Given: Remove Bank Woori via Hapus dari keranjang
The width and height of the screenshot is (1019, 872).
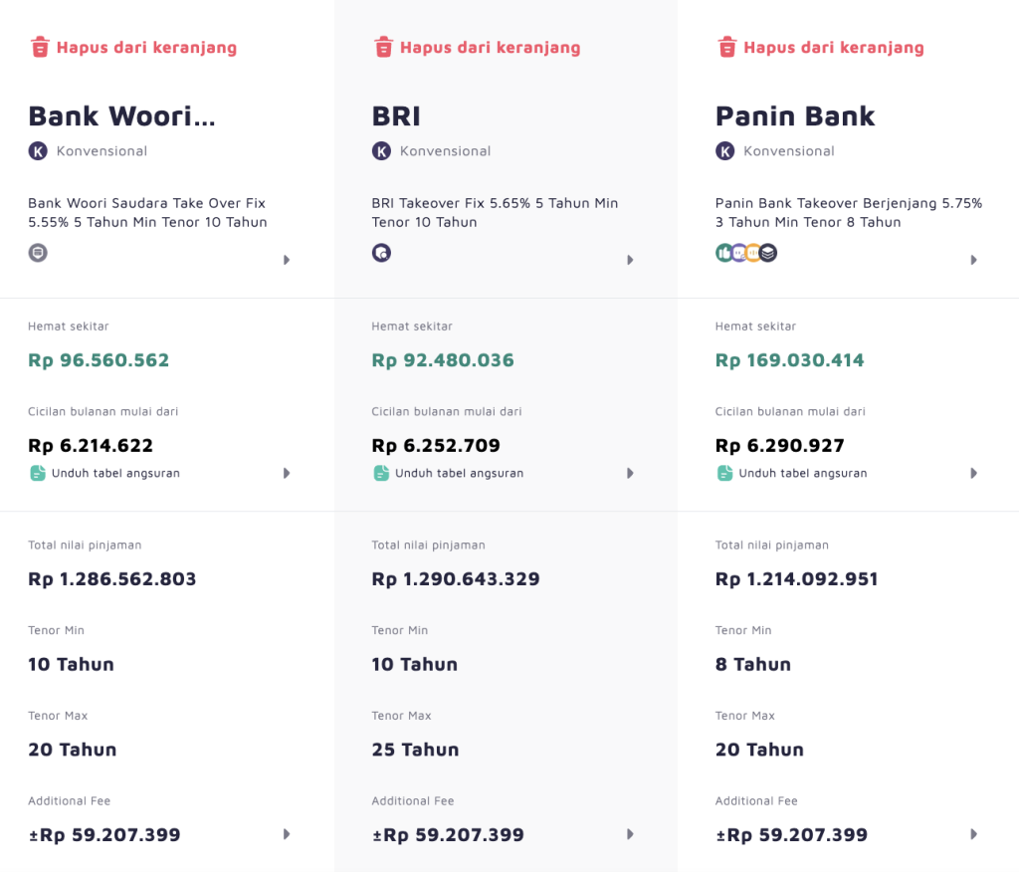Looking at the screenshot, I should (x=146, y=47).
